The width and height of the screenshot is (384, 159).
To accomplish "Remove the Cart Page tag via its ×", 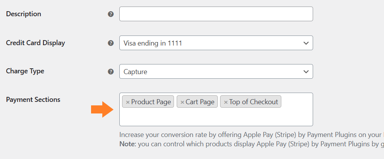I will pyautogui.click(x=182, y=102).
